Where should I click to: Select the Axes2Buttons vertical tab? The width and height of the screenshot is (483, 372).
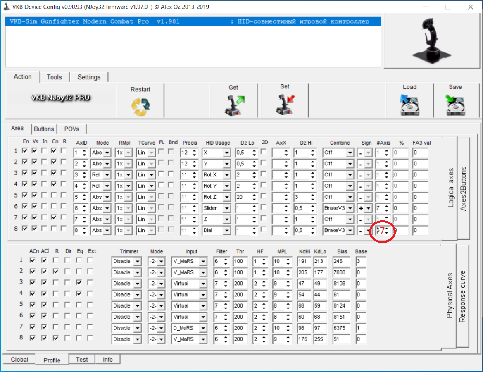tap(463, 188)
